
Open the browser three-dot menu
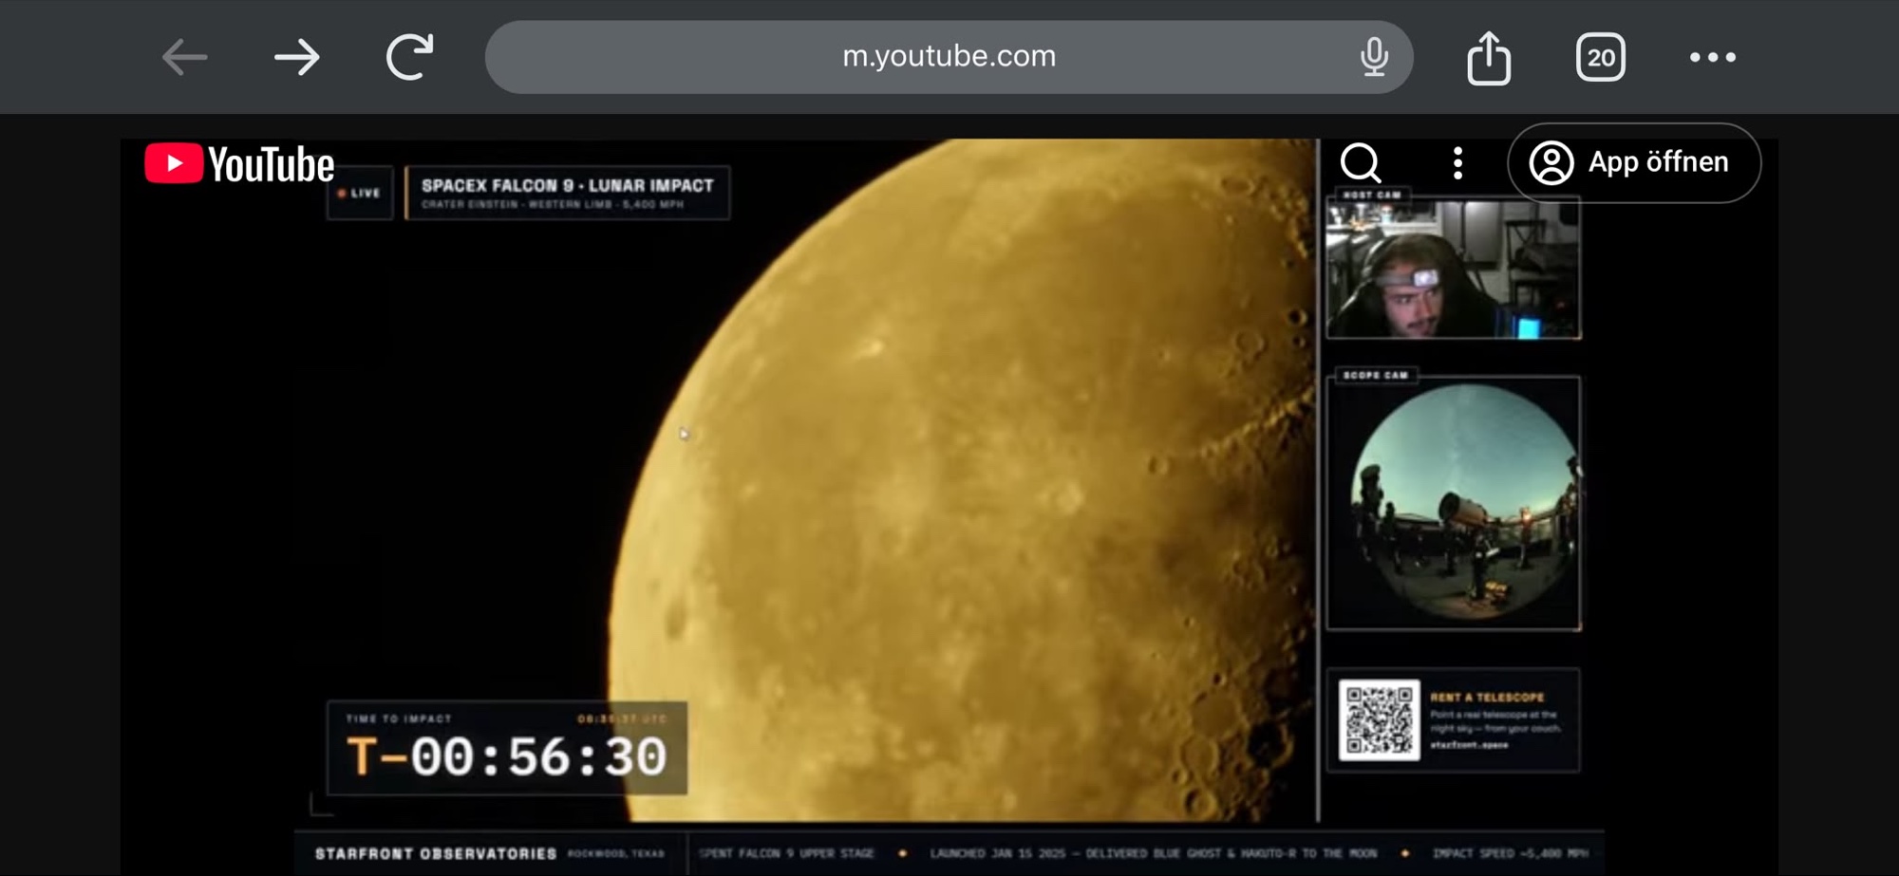(x=1713, y=58)
